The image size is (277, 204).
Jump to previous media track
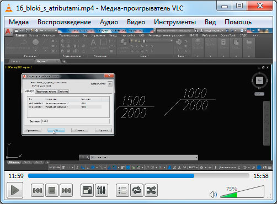tap(38, 190)
